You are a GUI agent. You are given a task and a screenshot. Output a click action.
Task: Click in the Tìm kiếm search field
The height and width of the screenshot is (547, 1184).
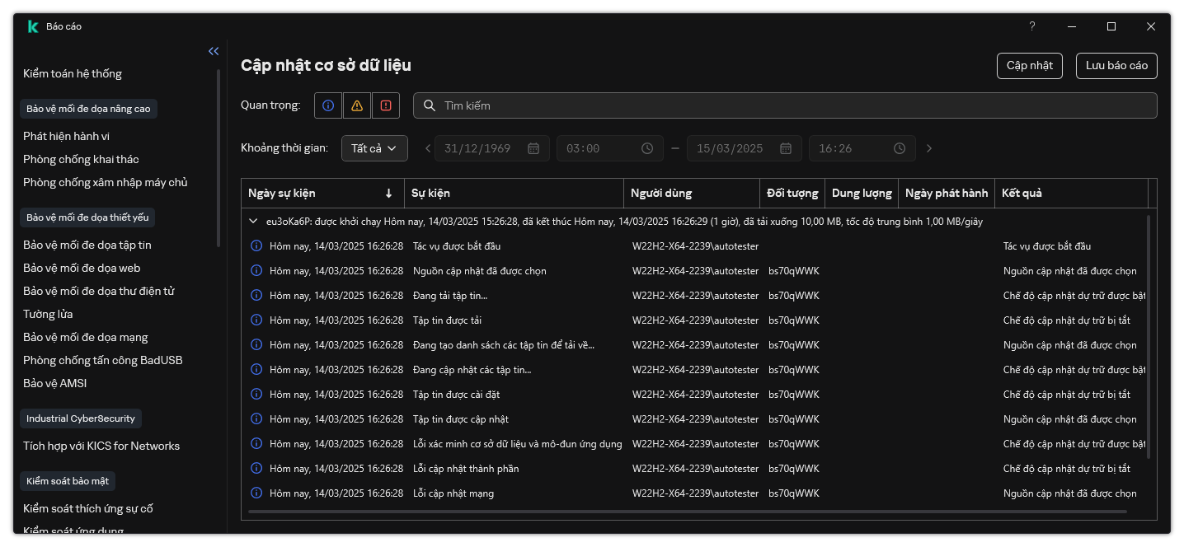coord(783,105)
